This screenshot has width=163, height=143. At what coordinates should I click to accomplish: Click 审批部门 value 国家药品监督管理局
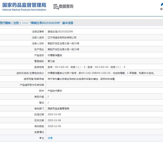point(59,109)
